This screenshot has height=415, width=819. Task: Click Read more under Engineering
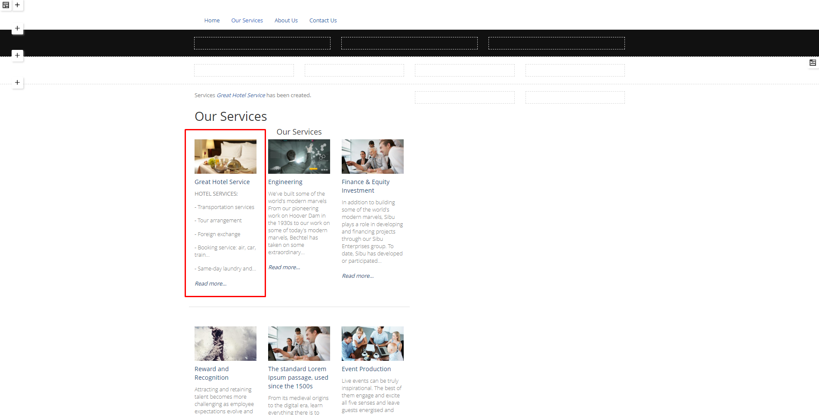tap(284, 267)
